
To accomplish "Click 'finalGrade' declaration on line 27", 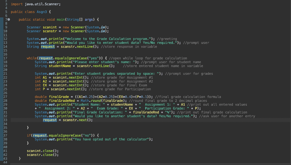I will 59,97.
